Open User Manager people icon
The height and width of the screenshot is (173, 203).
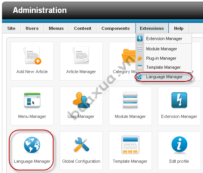[x=81, y=100]
